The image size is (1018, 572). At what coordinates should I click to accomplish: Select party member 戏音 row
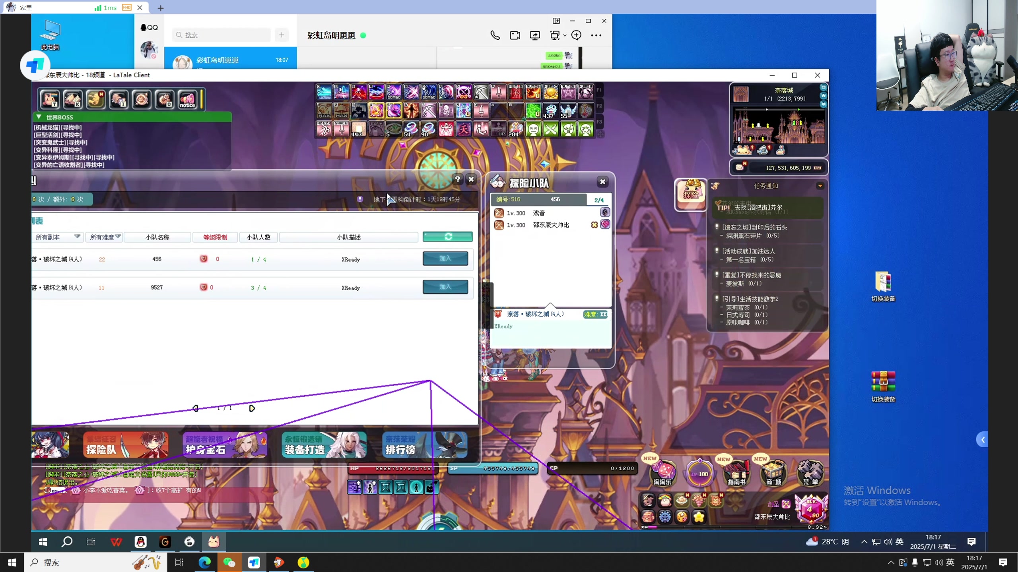[x=551, y=213]
